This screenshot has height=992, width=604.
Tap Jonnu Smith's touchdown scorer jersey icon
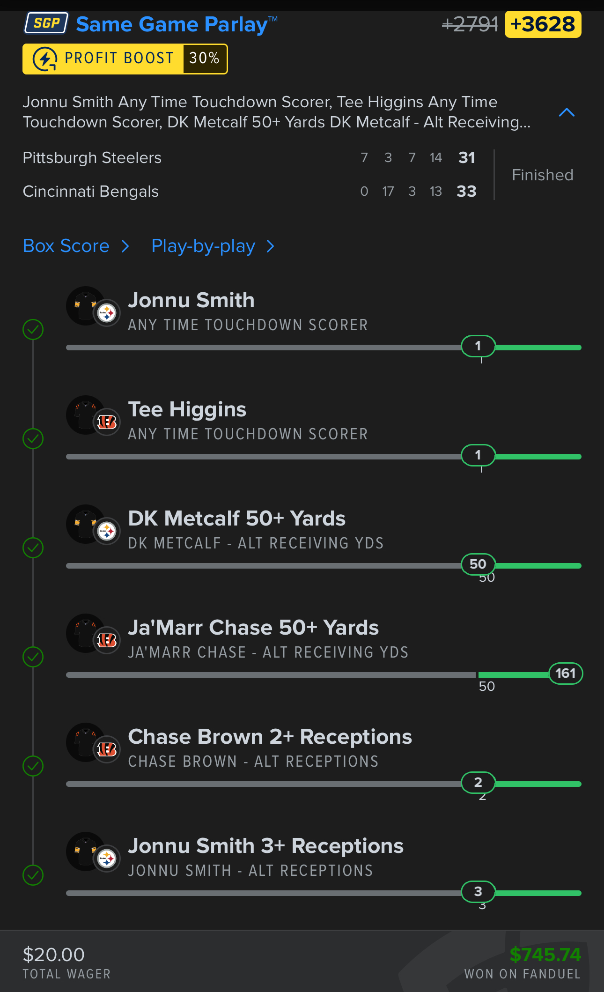coord(87,306)
